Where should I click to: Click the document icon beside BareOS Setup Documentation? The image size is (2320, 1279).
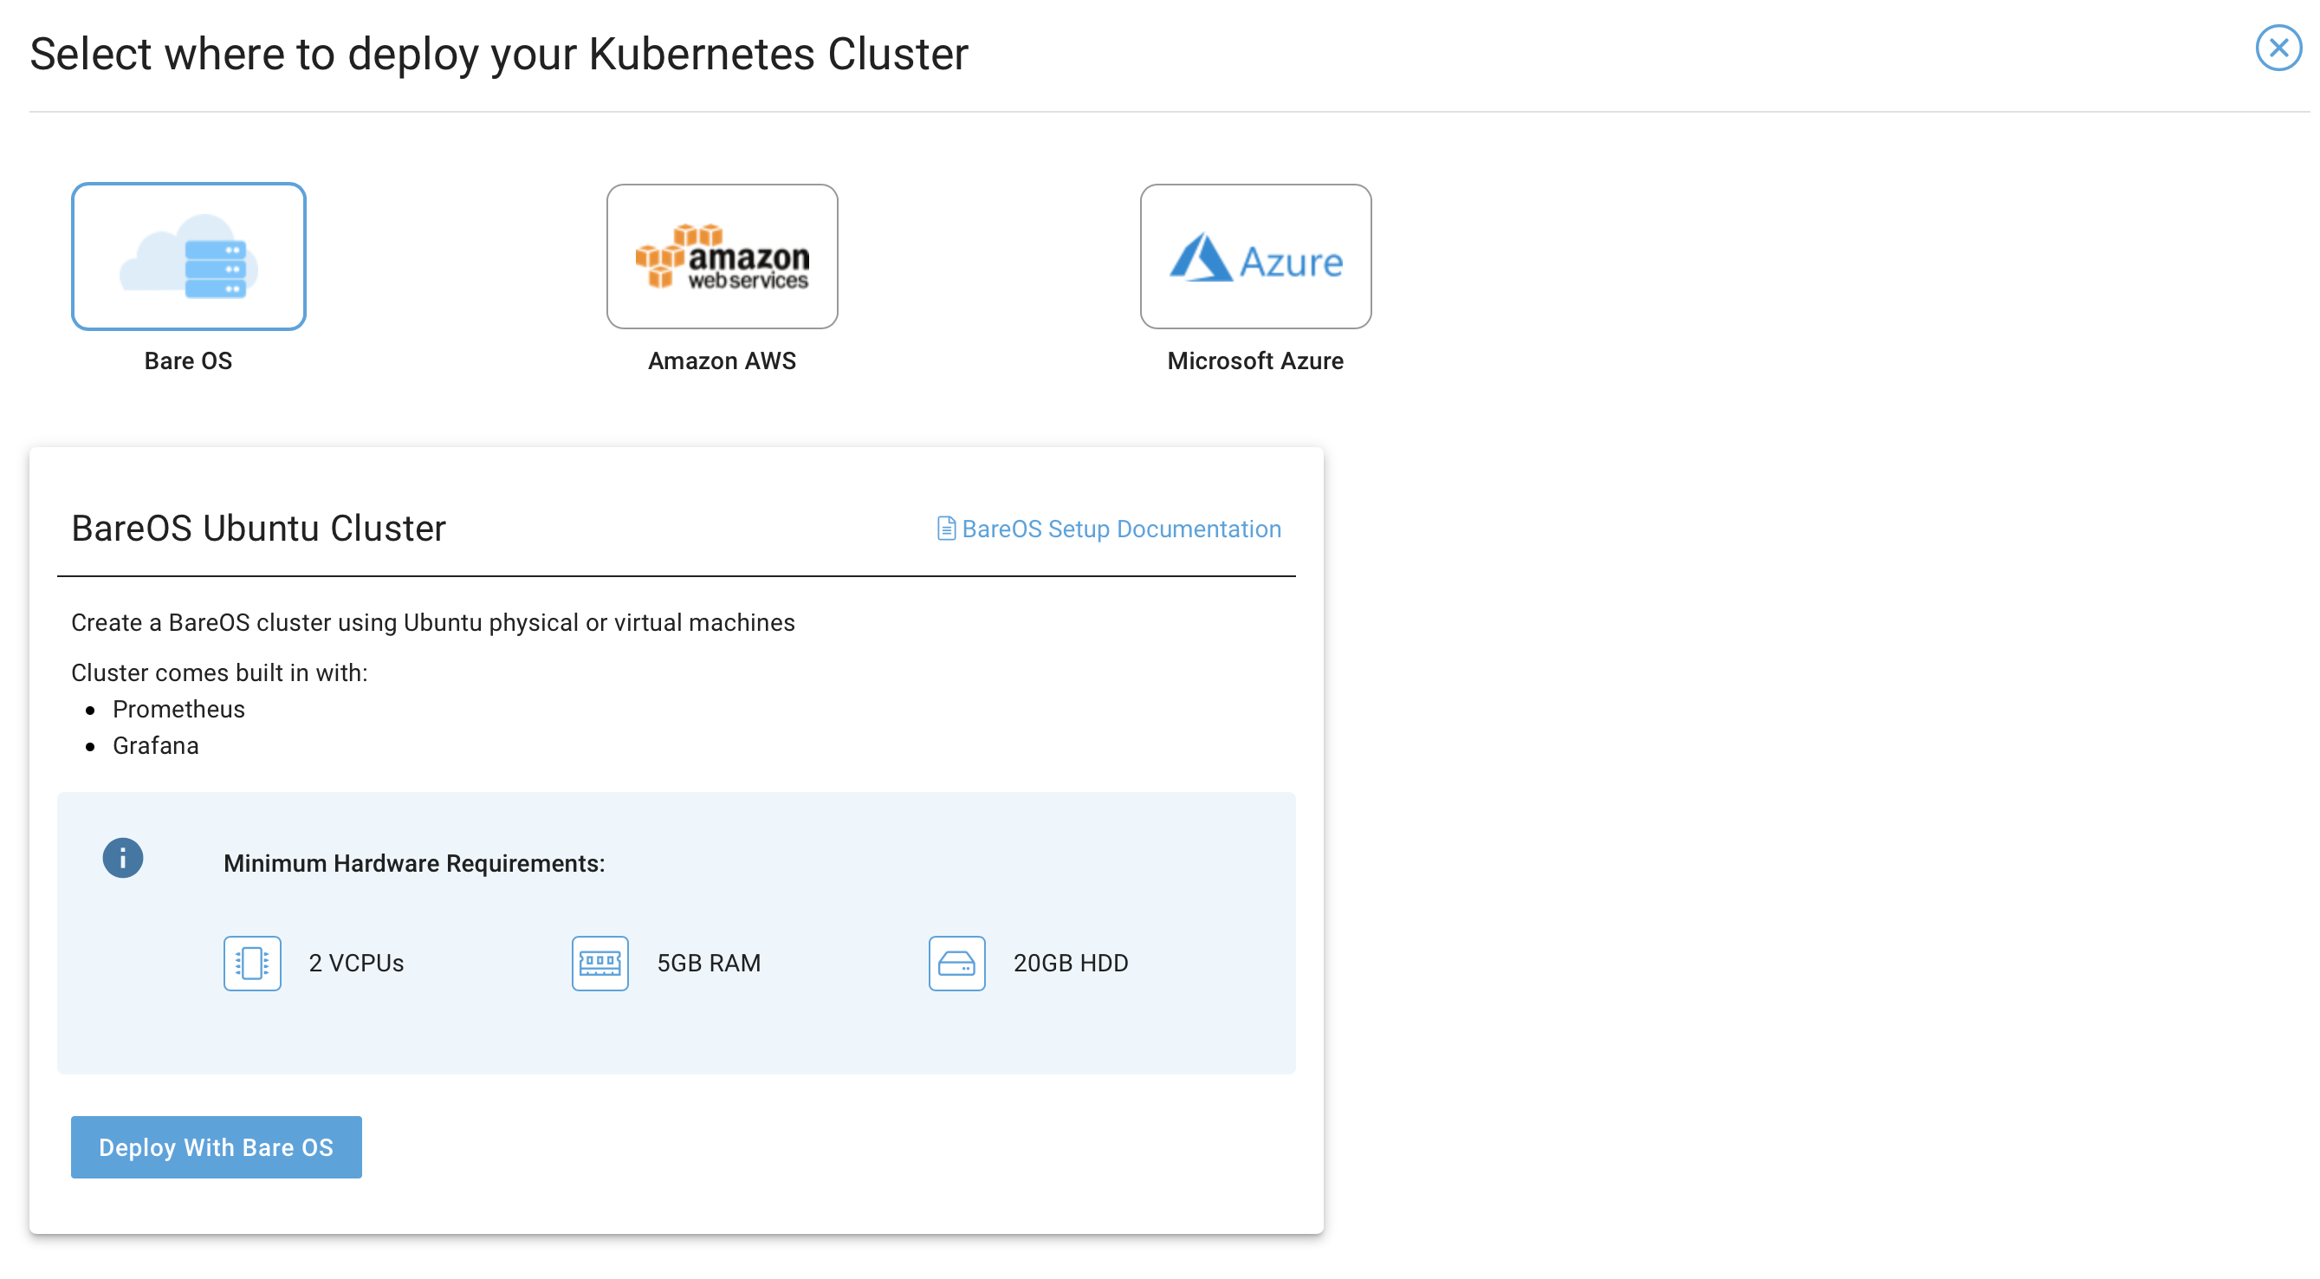pos(946,529)
